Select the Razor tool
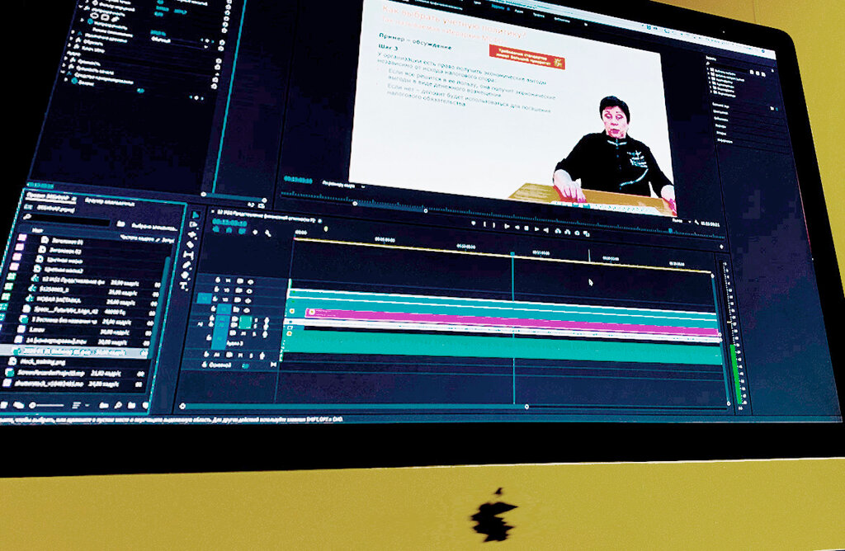This screenshot has height=551, width=845. pyautogui.click(x=191, y=244)
